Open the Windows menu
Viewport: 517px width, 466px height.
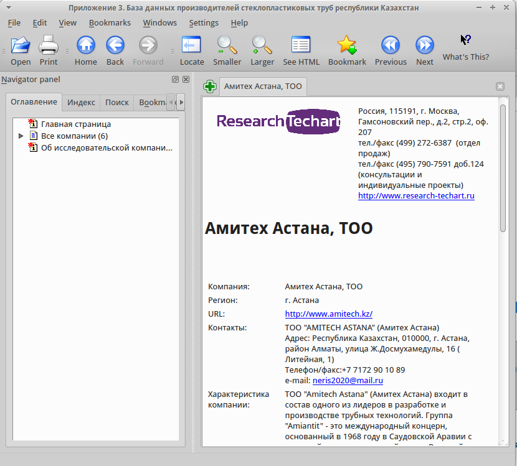(x=159, y=23)
